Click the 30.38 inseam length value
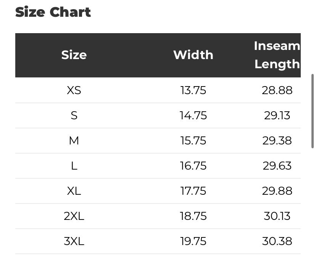Viewport: 316px width, 266px height. point(277,241)
